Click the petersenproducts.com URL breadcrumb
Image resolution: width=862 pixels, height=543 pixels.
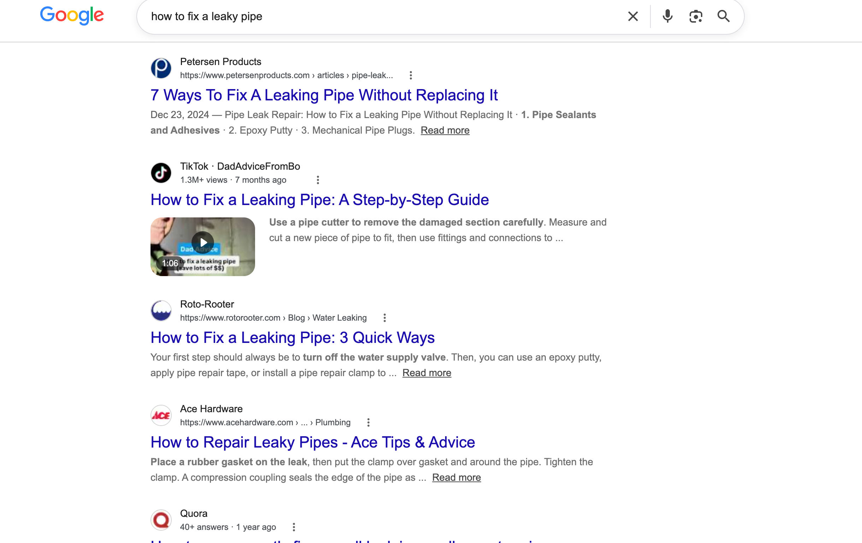287,75
